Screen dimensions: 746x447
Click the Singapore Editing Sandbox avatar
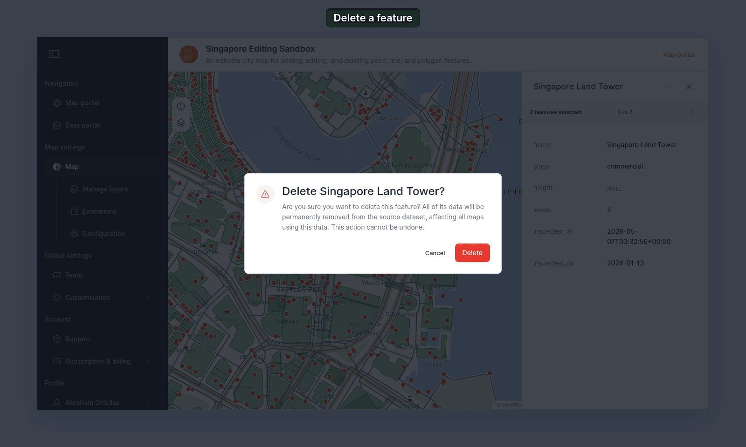[x=189, y=54]
